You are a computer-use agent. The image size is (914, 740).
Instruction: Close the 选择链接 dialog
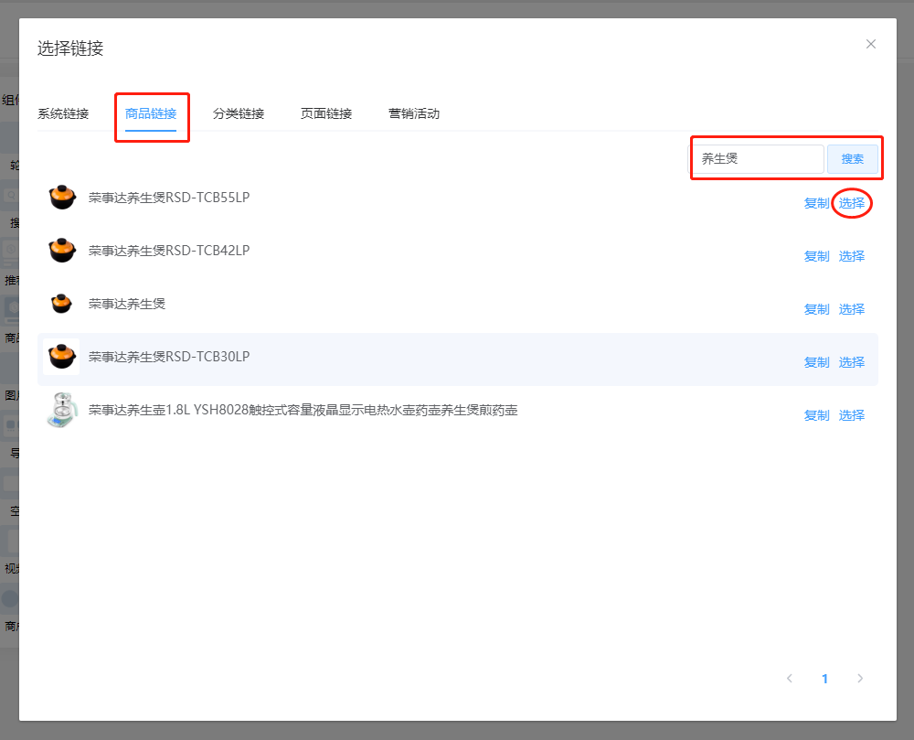click(871, 44)
